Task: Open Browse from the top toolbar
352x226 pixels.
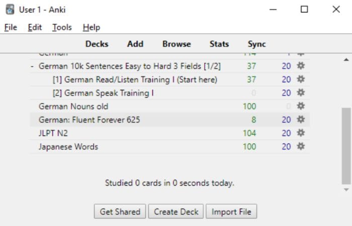Action: (x=177, y=44)
